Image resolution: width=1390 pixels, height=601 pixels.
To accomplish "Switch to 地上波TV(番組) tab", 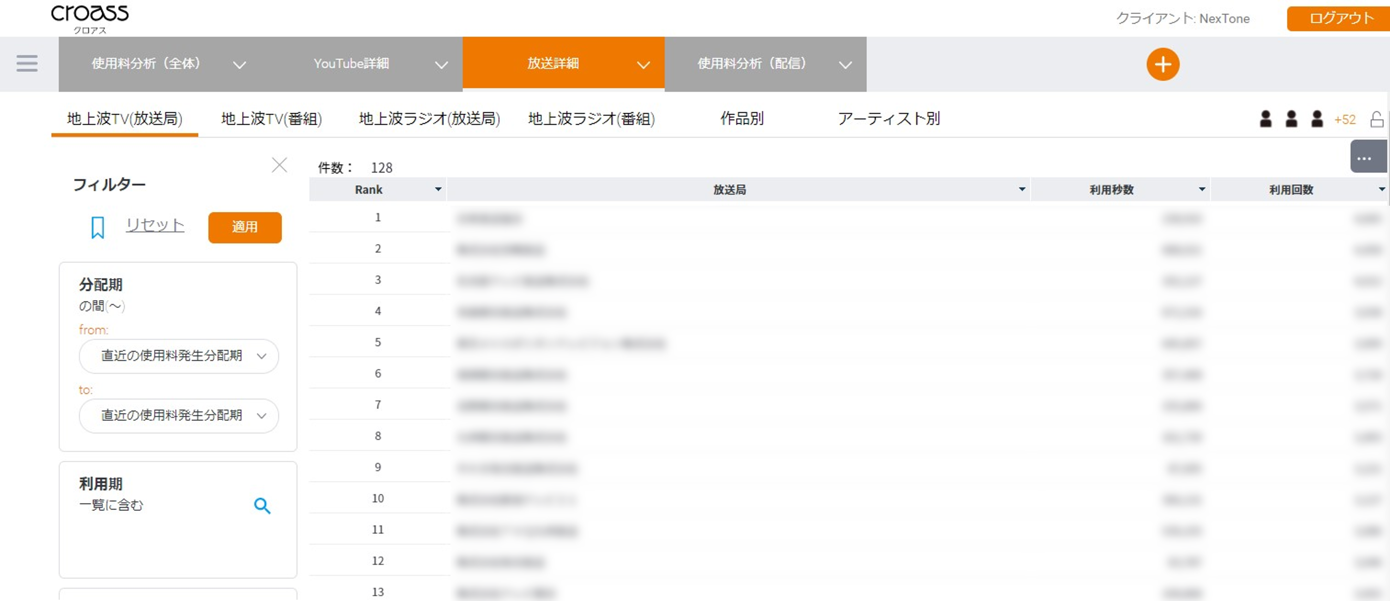I will [271, 119].
